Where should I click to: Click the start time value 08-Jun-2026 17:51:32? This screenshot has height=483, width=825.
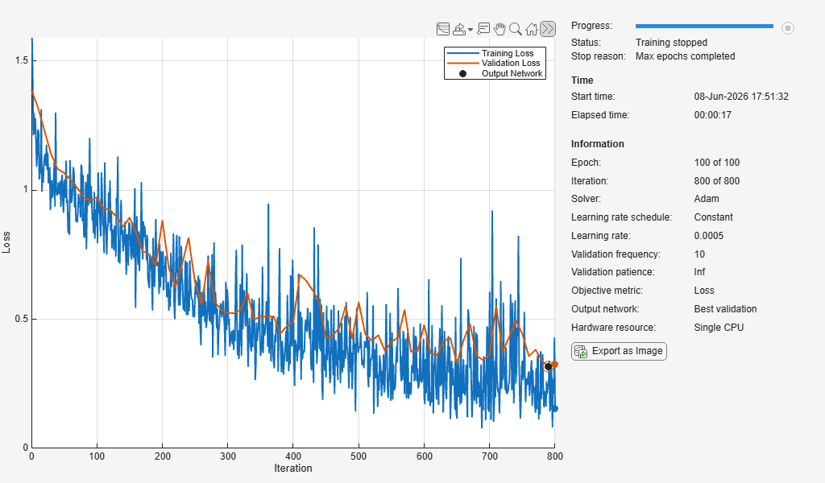(x=741, y=97)
